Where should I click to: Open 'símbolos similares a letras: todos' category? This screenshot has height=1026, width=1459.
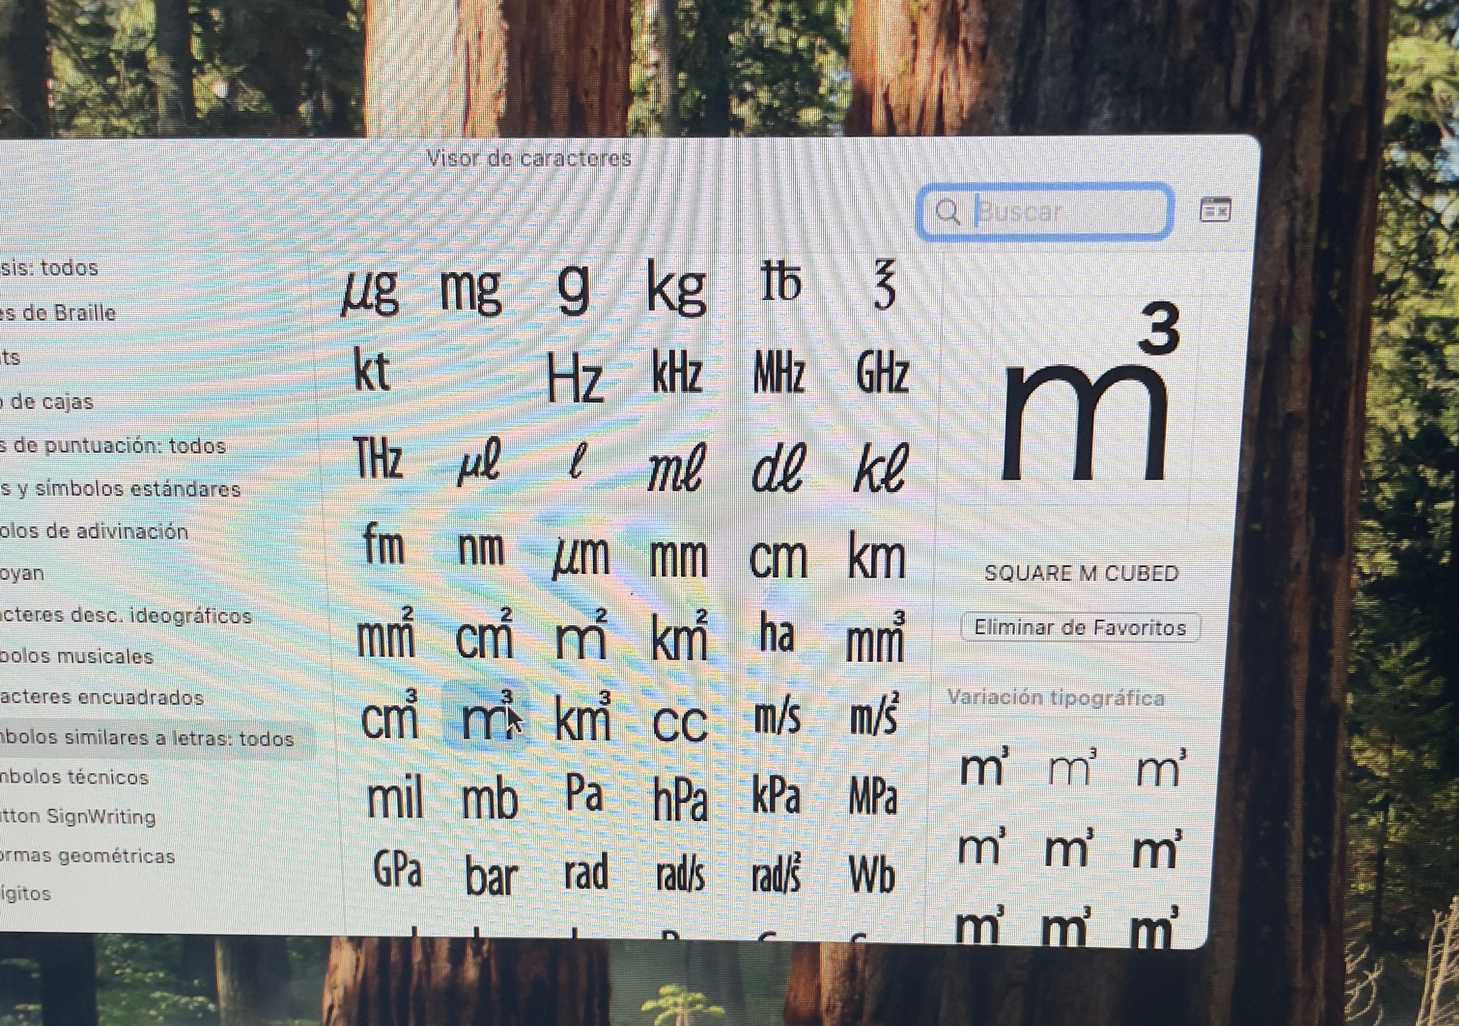(146, 739)
